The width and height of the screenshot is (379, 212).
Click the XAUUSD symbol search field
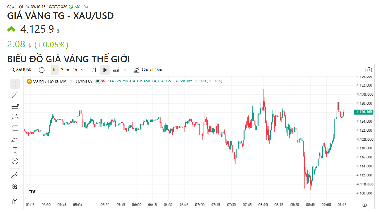[21, 70]
